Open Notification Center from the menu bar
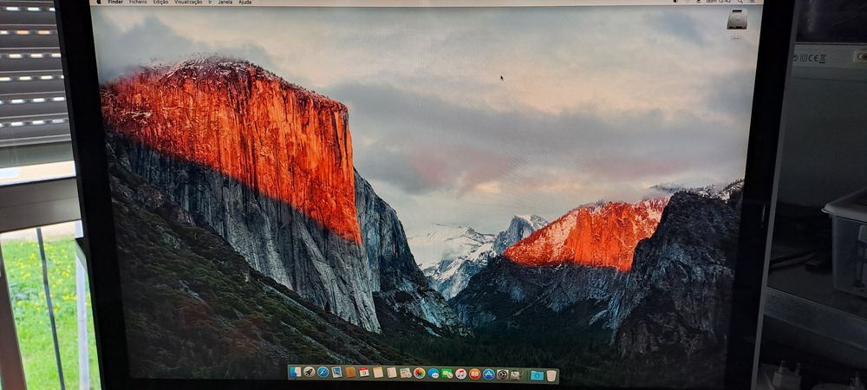Viewport: 867px width, 390px height. pos(753,2)
